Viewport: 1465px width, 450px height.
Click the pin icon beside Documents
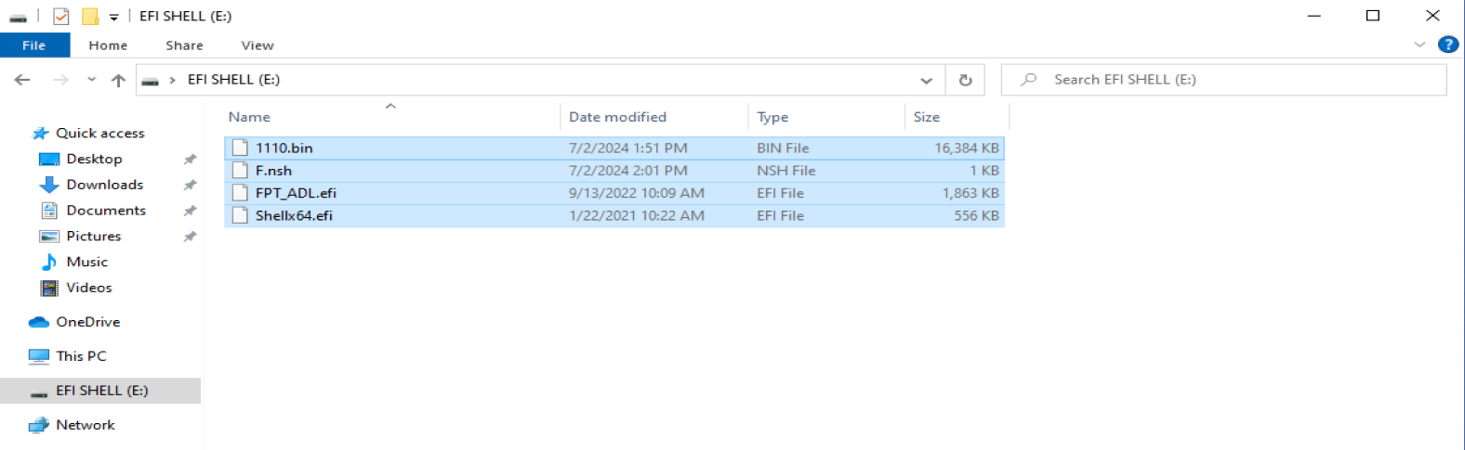click(190, 212)
